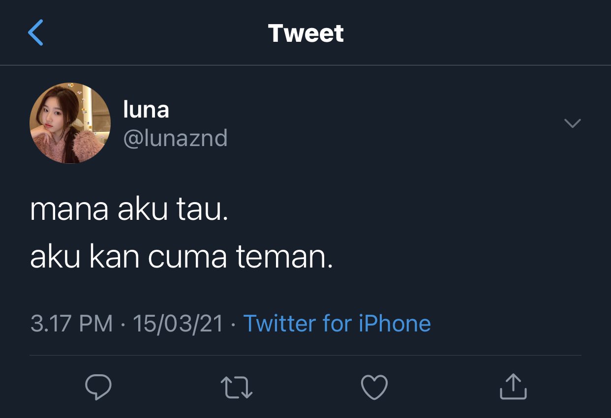Toggle the heart to favorite this tweet

pyautogui.click(x=374, y=387)
